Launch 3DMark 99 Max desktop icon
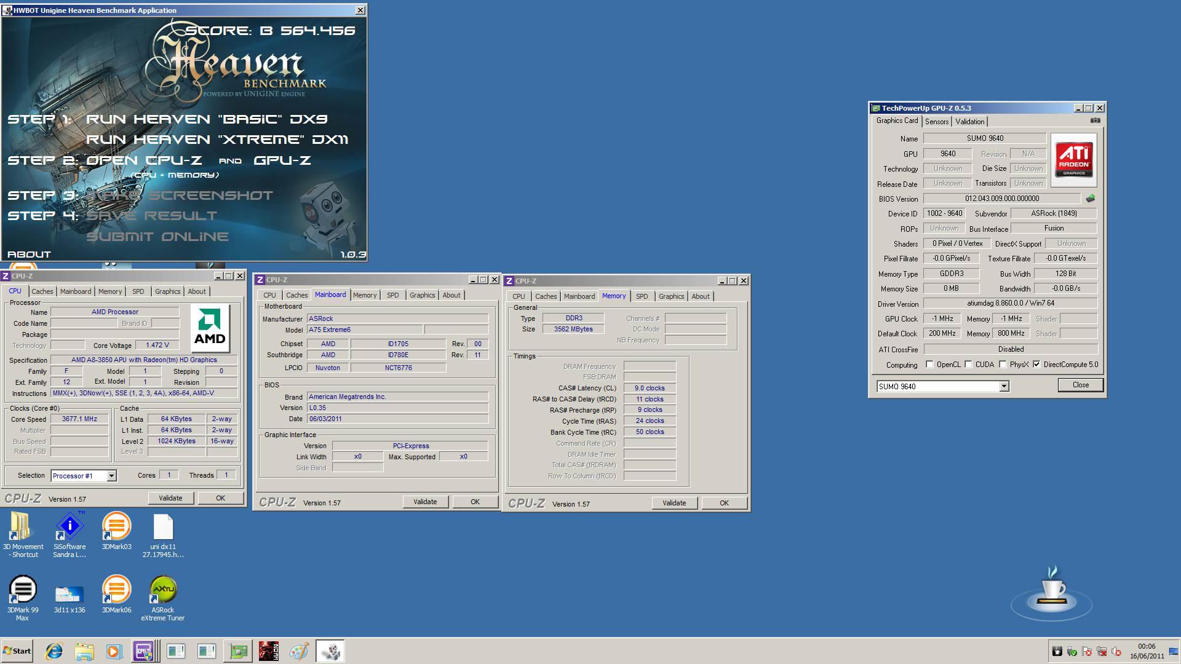This screenshot has width=1181, height=664. 23,597
